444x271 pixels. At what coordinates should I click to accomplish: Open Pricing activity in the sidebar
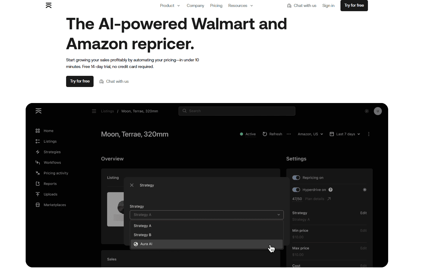point(56,173)
